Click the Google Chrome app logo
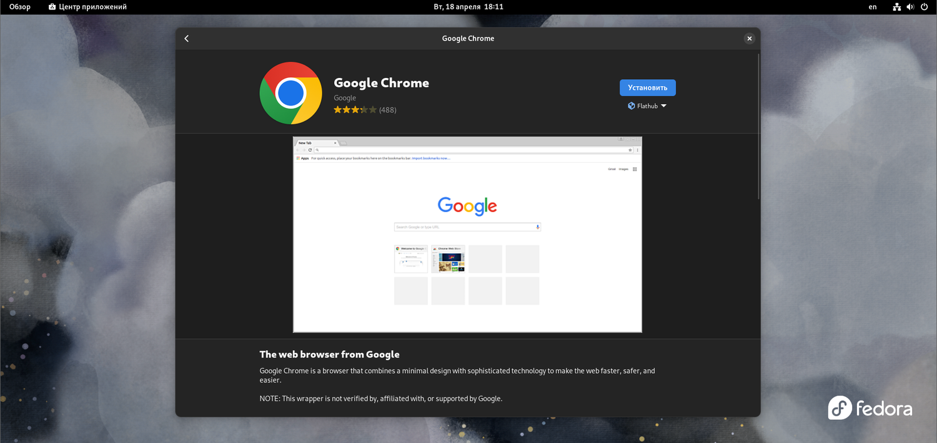Image resolution: width=937 pixels, height=443 pixels. 290,93
